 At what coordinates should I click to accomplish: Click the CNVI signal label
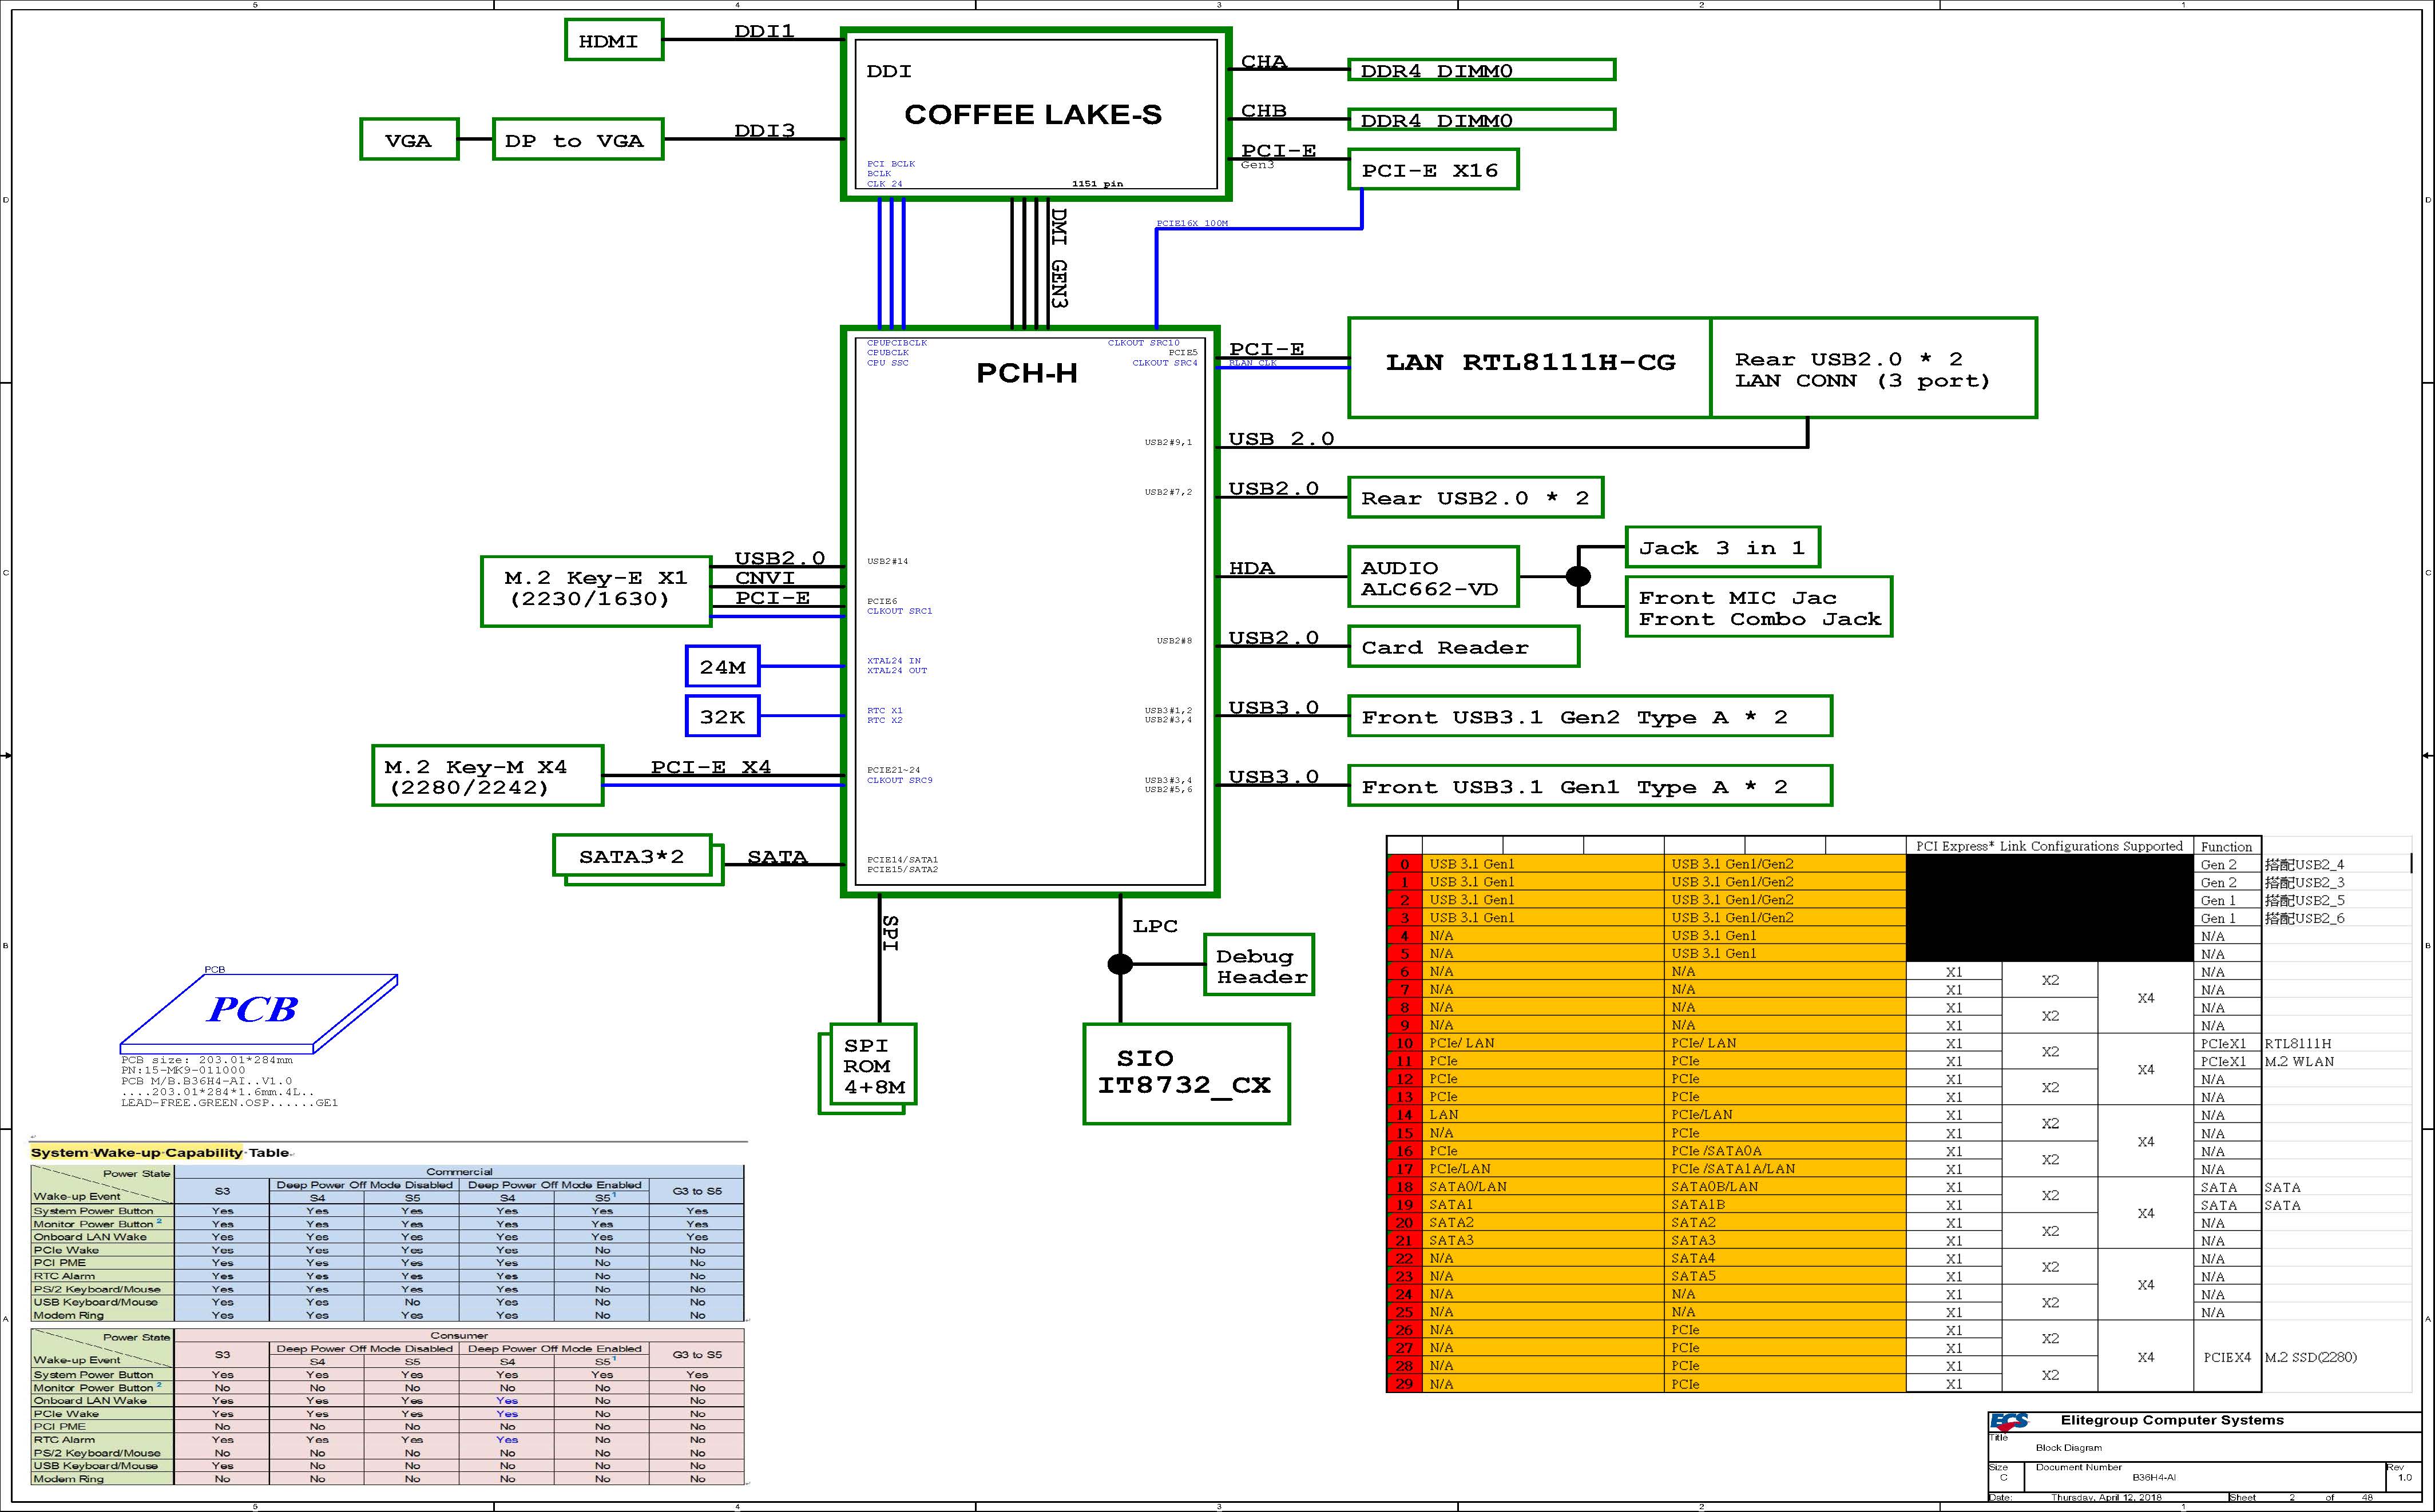click(x=764, y=578)
